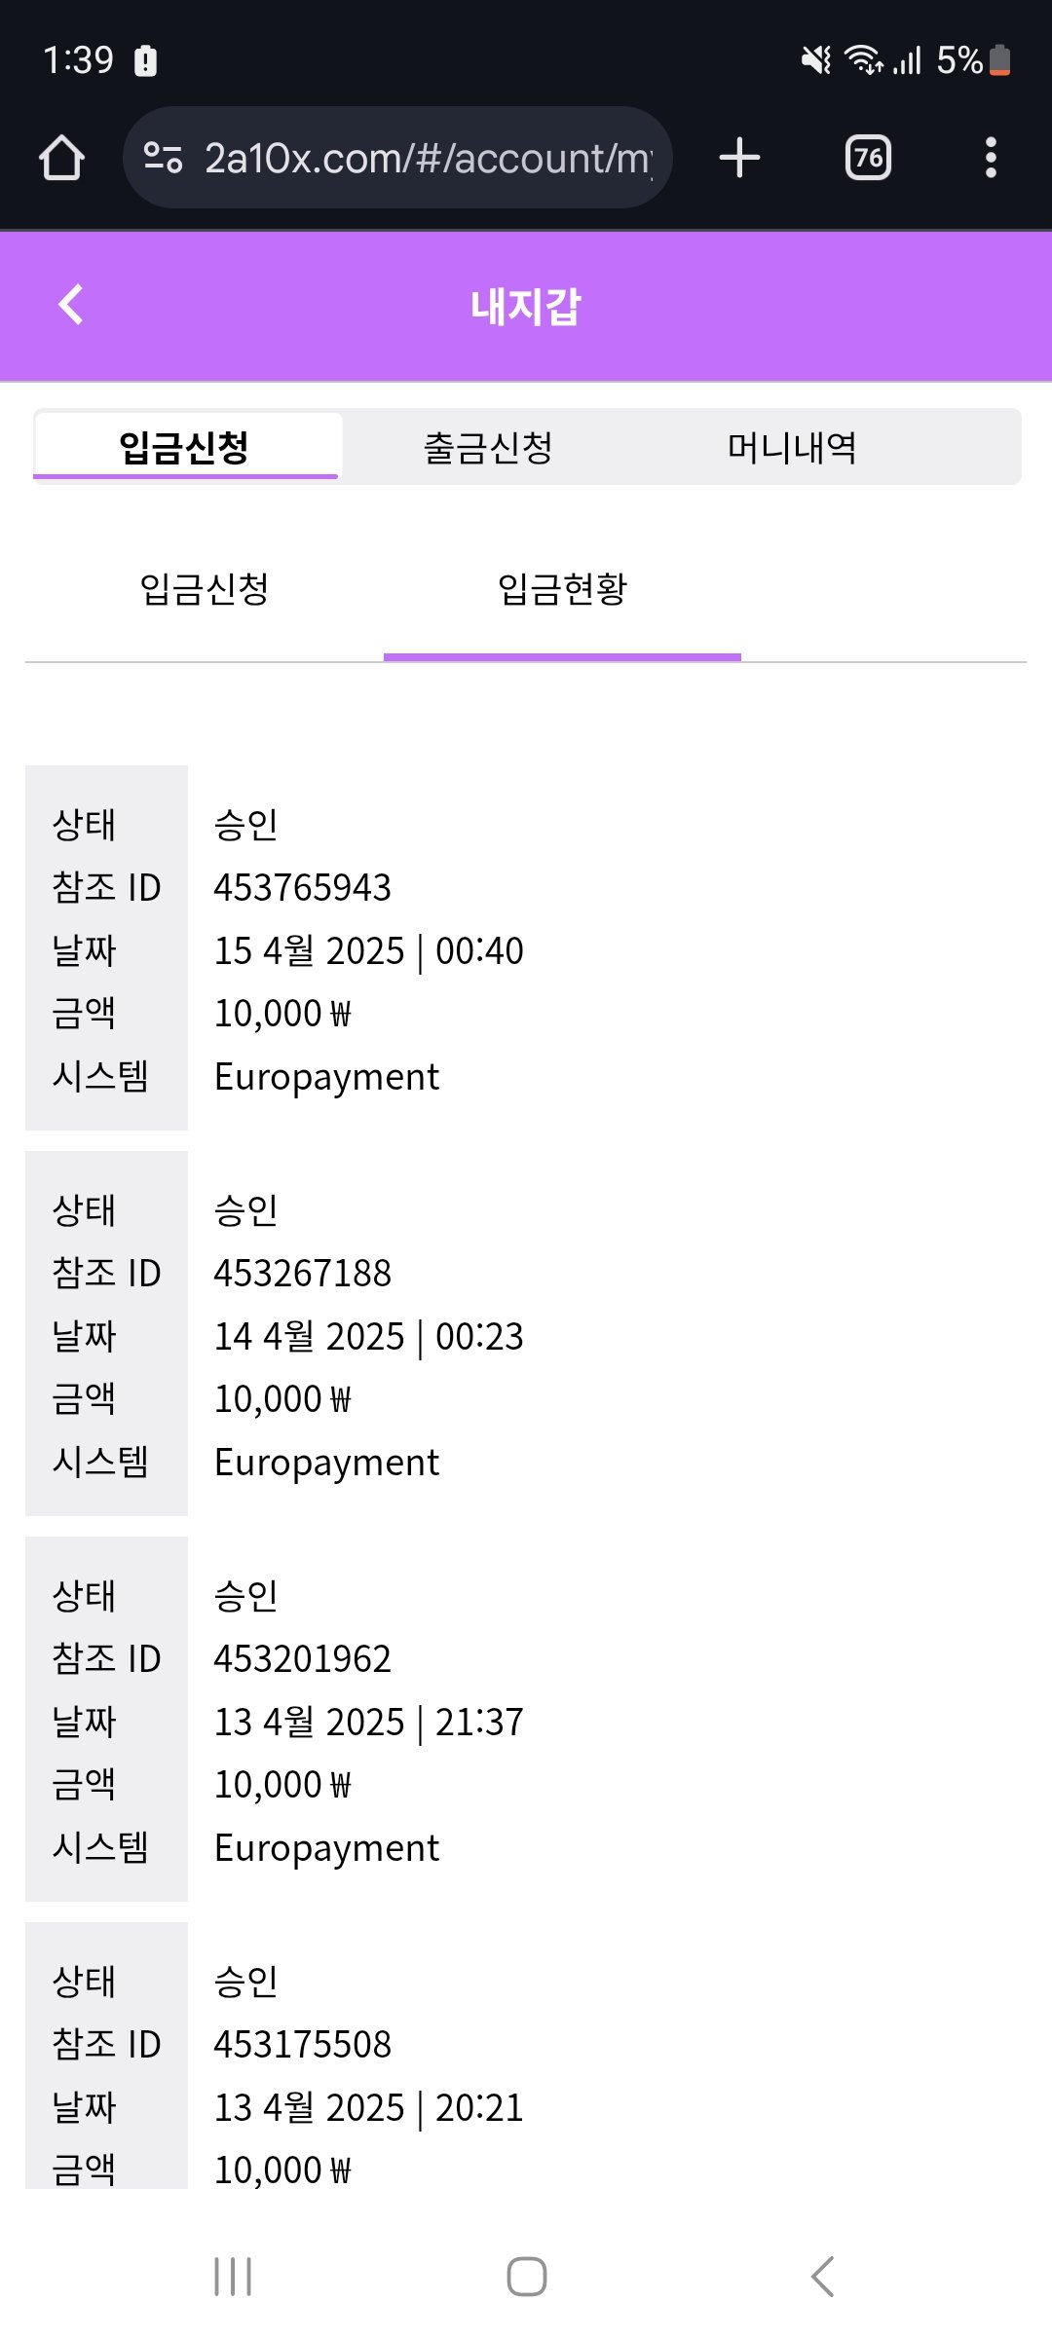The image size is (1052, 2337).
Task: Tap the browser home icon
Action: pos(62,158)
